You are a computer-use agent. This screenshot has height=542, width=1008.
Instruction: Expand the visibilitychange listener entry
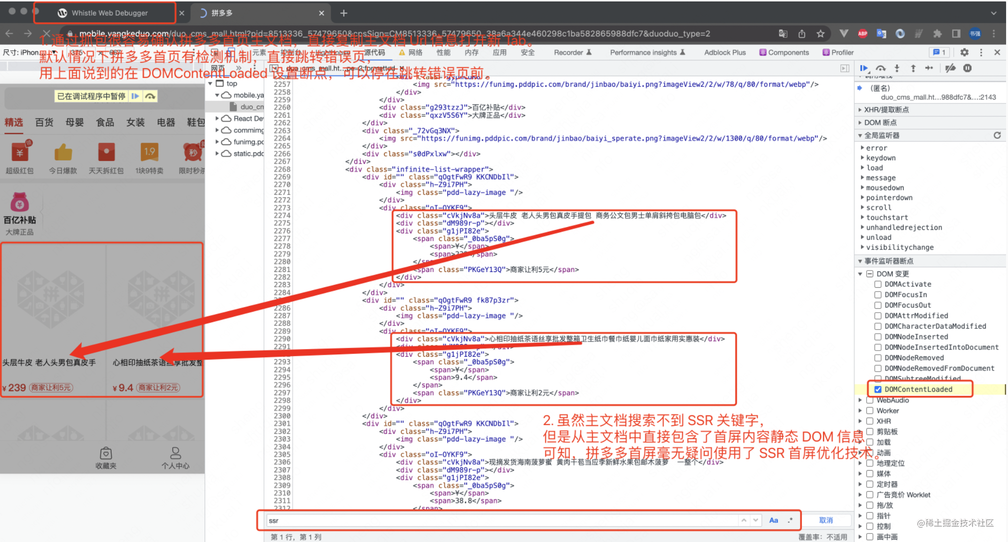click(862, 248)
